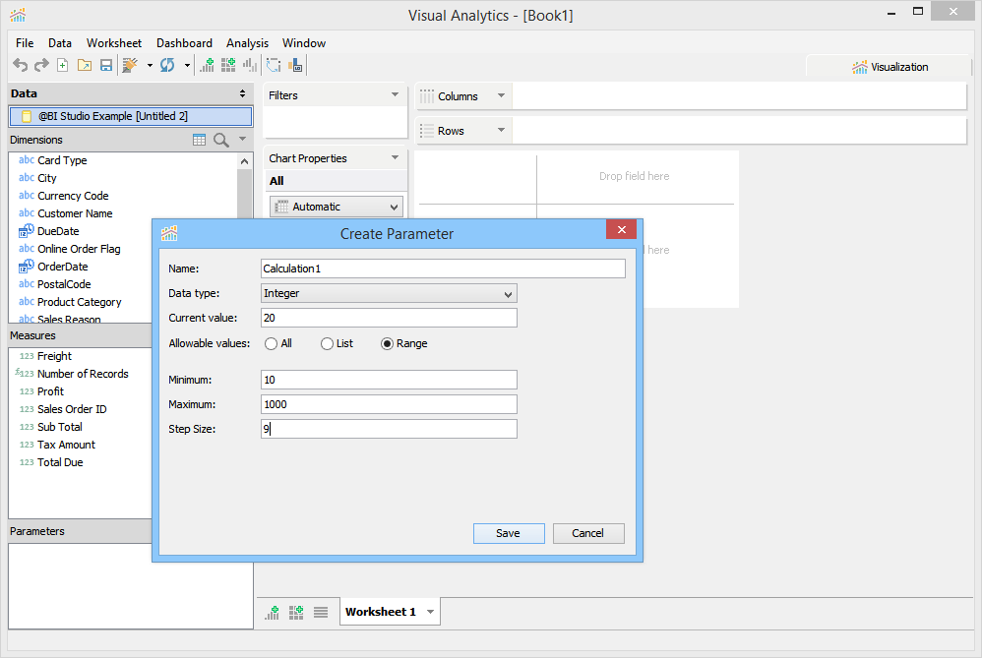This screenshot has height=658, width=982.
Task: Select the All allowable values radio
Action: [x=272, y=343]
